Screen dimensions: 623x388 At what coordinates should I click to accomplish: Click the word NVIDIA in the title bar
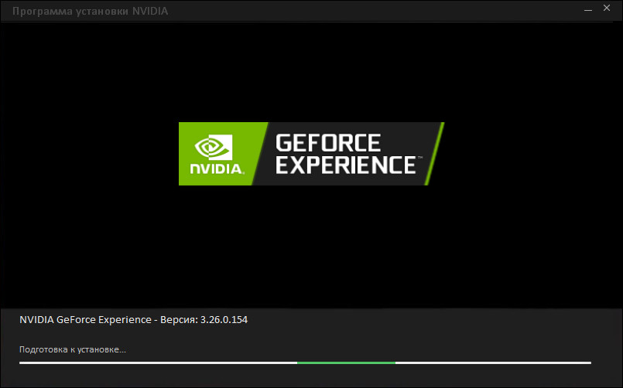click(x=150, y=11)
